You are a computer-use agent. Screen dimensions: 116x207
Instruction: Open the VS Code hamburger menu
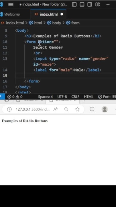point(11,5)
